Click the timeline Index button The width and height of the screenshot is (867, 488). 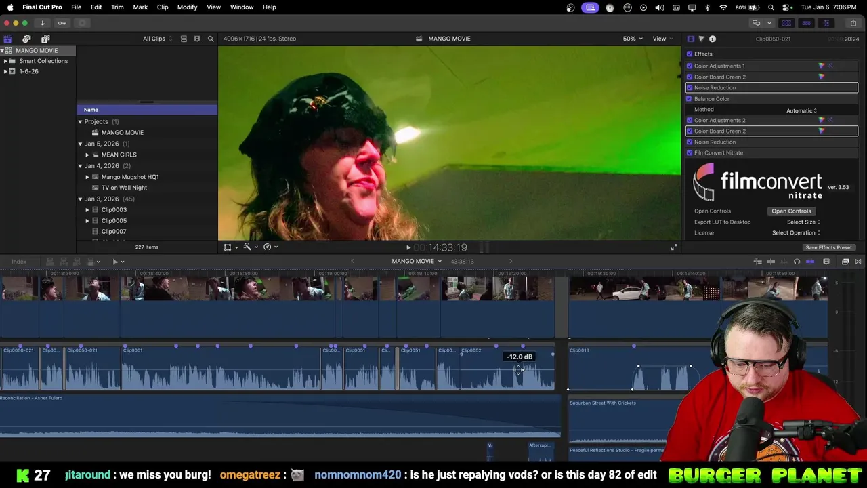coord(19,262)
